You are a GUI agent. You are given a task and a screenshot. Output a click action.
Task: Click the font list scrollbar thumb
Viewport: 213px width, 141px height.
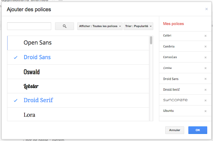pos(151,40)
